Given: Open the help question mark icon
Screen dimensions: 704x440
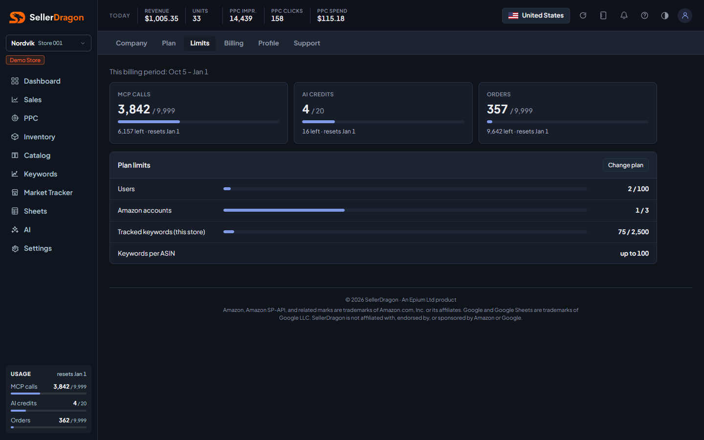Looking at the screenshot, I should pyautogui.click(x=644, y=16).
